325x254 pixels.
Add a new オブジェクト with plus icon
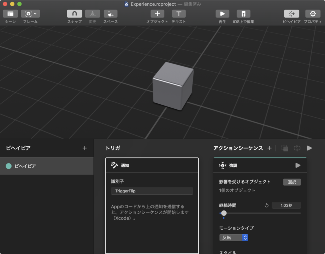point(157,14)
